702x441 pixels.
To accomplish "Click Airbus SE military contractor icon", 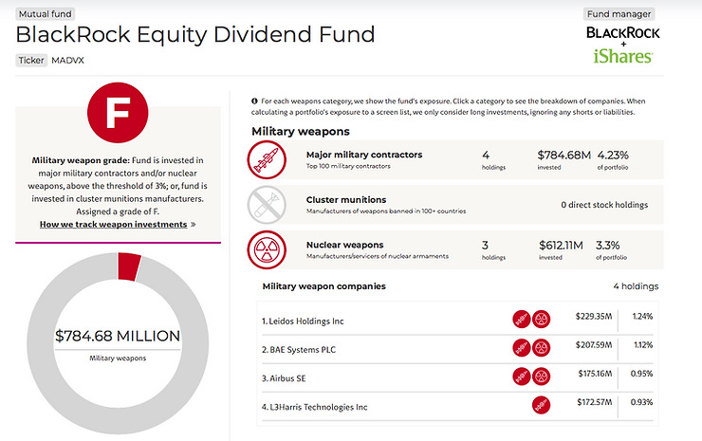I will 522,377.
